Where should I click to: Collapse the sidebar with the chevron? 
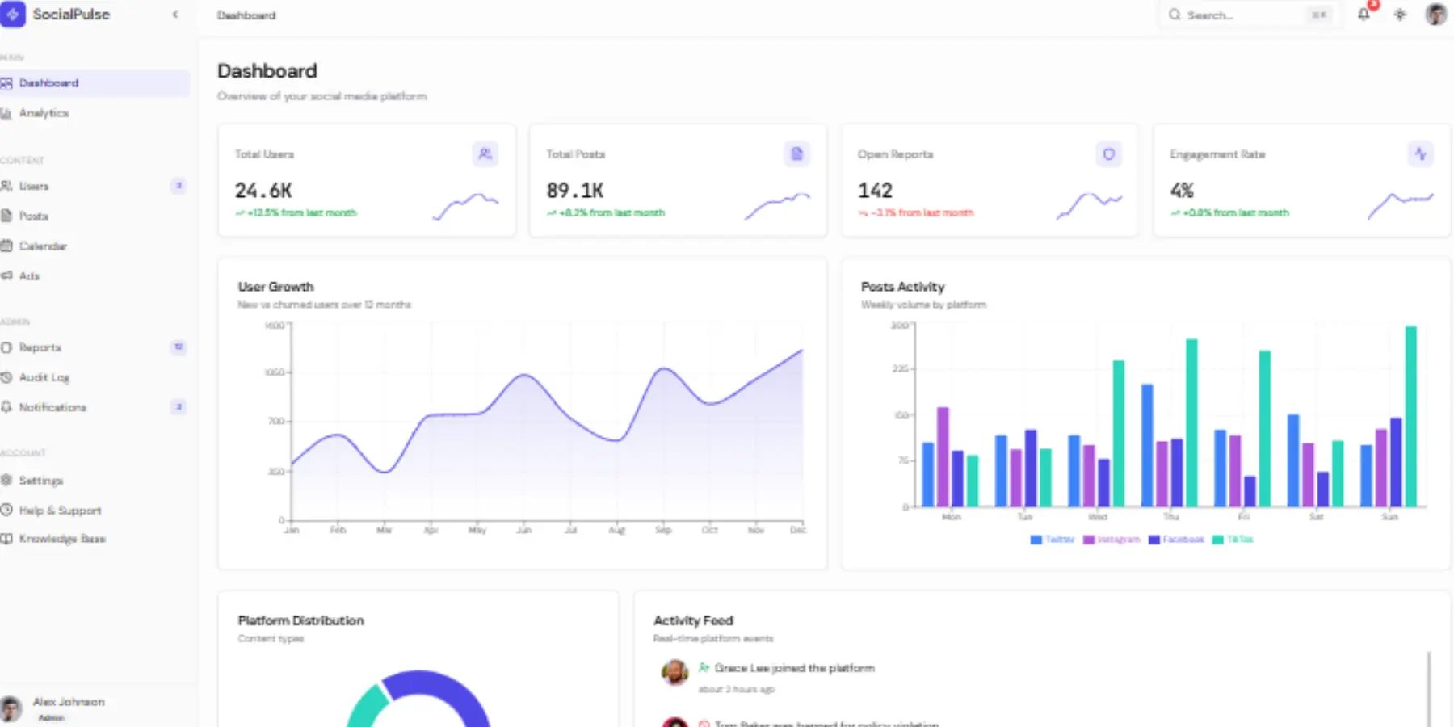(175, 15)
